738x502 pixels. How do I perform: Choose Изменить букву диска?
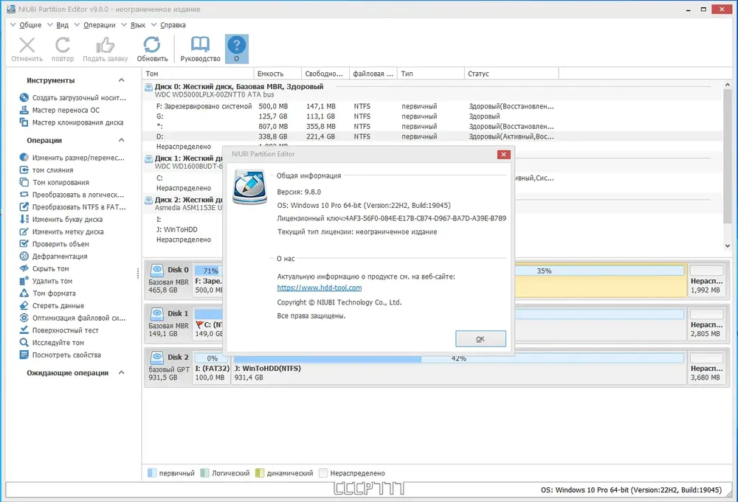pyautogui.click(x=61, y=219)
